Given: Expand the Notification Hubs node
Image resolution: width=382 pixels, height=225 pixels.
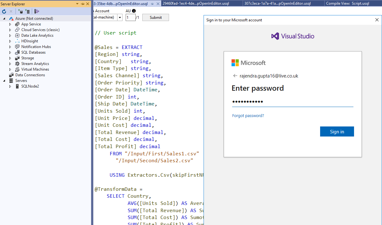Looking at the screenshot, I should coord(10,47).
